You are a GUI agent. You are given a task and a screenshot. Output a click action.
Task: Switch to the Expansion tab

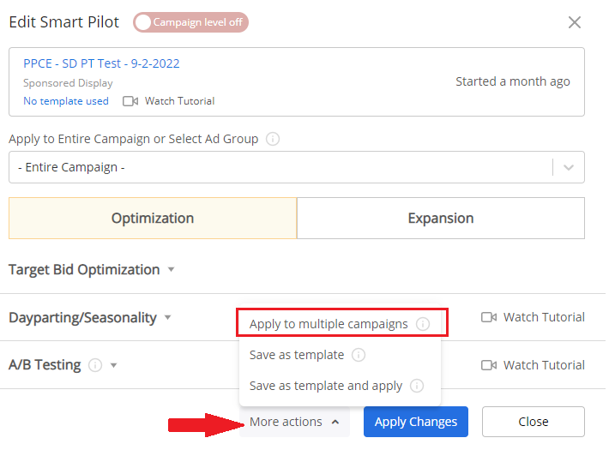pyautogui.click(x=440, y=219)
